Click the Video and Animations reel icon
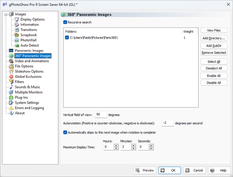The height and width of the screenshot is (177, 233). click(11, 61)
